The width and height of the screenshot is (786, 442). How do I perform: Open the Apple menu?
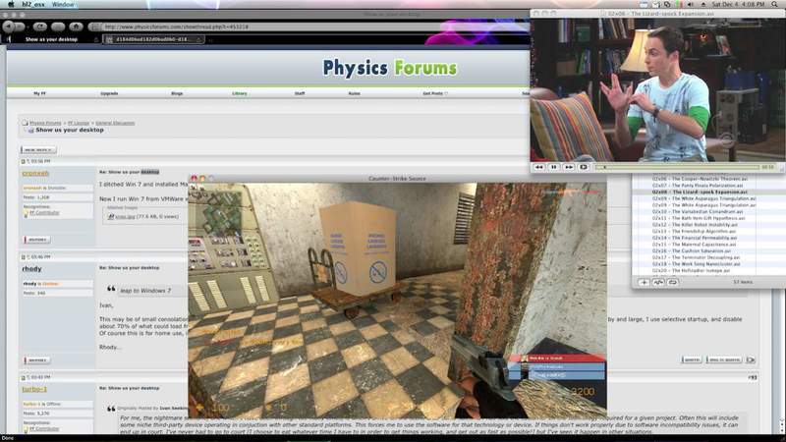[x=11, y=4]
